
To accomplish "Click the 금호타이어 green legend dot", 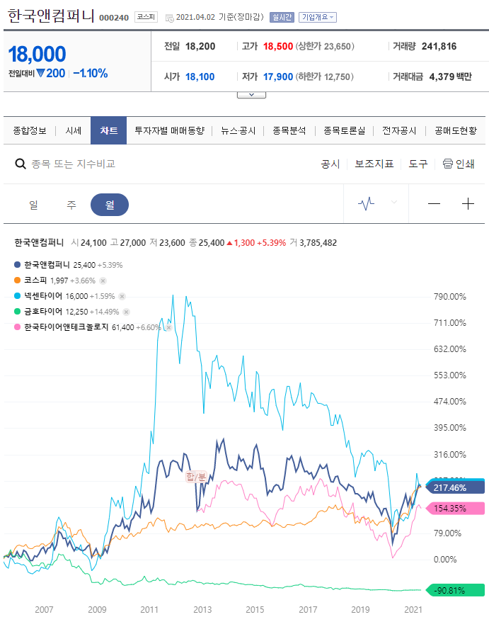I will tap(18, 312).
